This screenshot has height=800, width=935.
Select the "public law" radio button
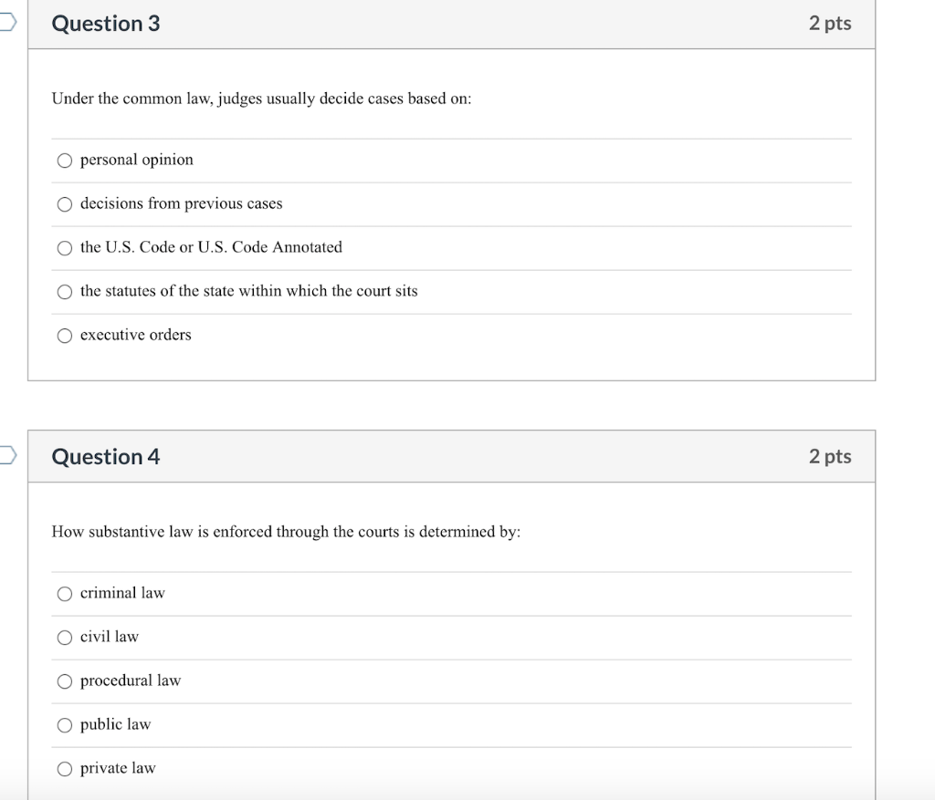pyautogui.click(x=65, y=724)
